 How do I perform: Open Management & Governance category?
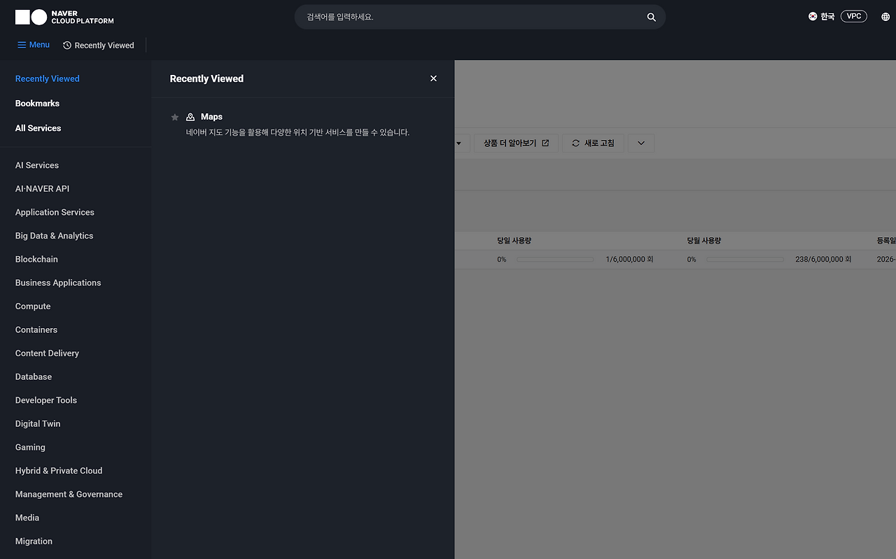tap(69, 494)
